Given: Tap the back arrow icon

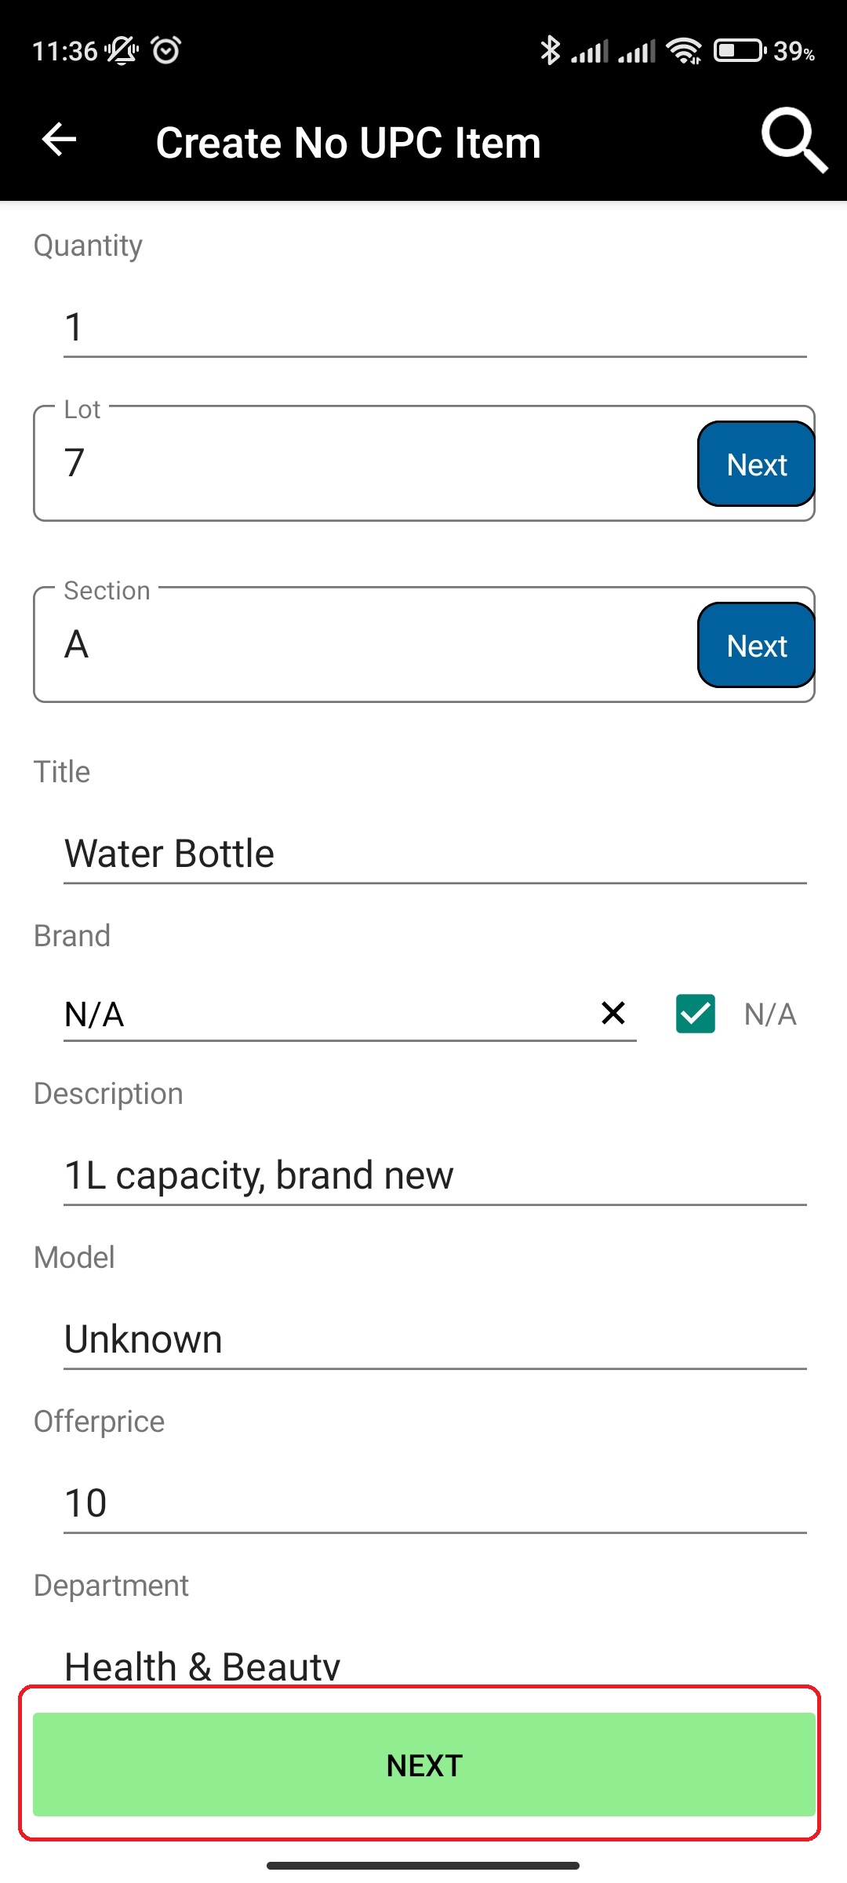Looking at the screenshot, I should pos(59,140).
